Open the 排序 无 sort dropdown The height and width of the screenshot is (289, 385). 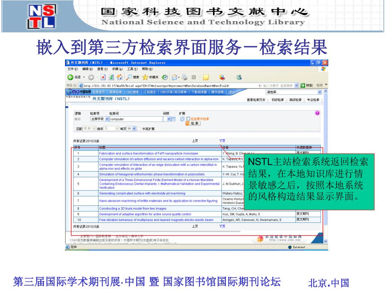pos(111,129)
